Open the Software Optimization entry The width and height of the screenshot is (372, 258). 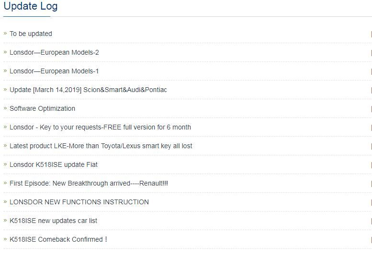pos(42,108)
